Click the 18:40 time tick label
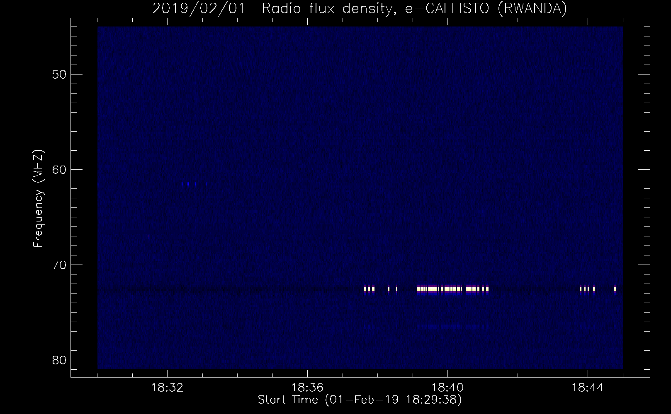This screenshot has width=671, height=414. (x=447, y=388)
